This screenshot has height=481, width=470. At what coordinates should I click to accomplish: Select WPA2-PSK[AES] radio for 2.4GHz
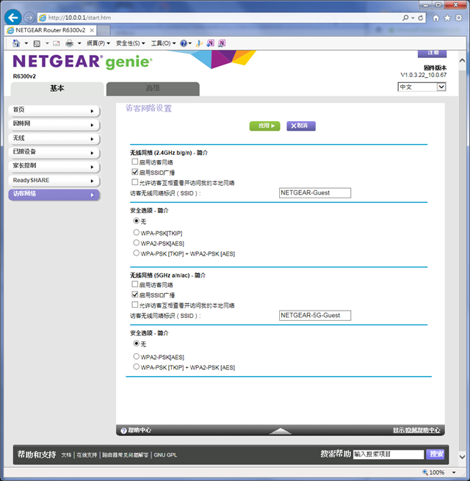pos(136,243)
